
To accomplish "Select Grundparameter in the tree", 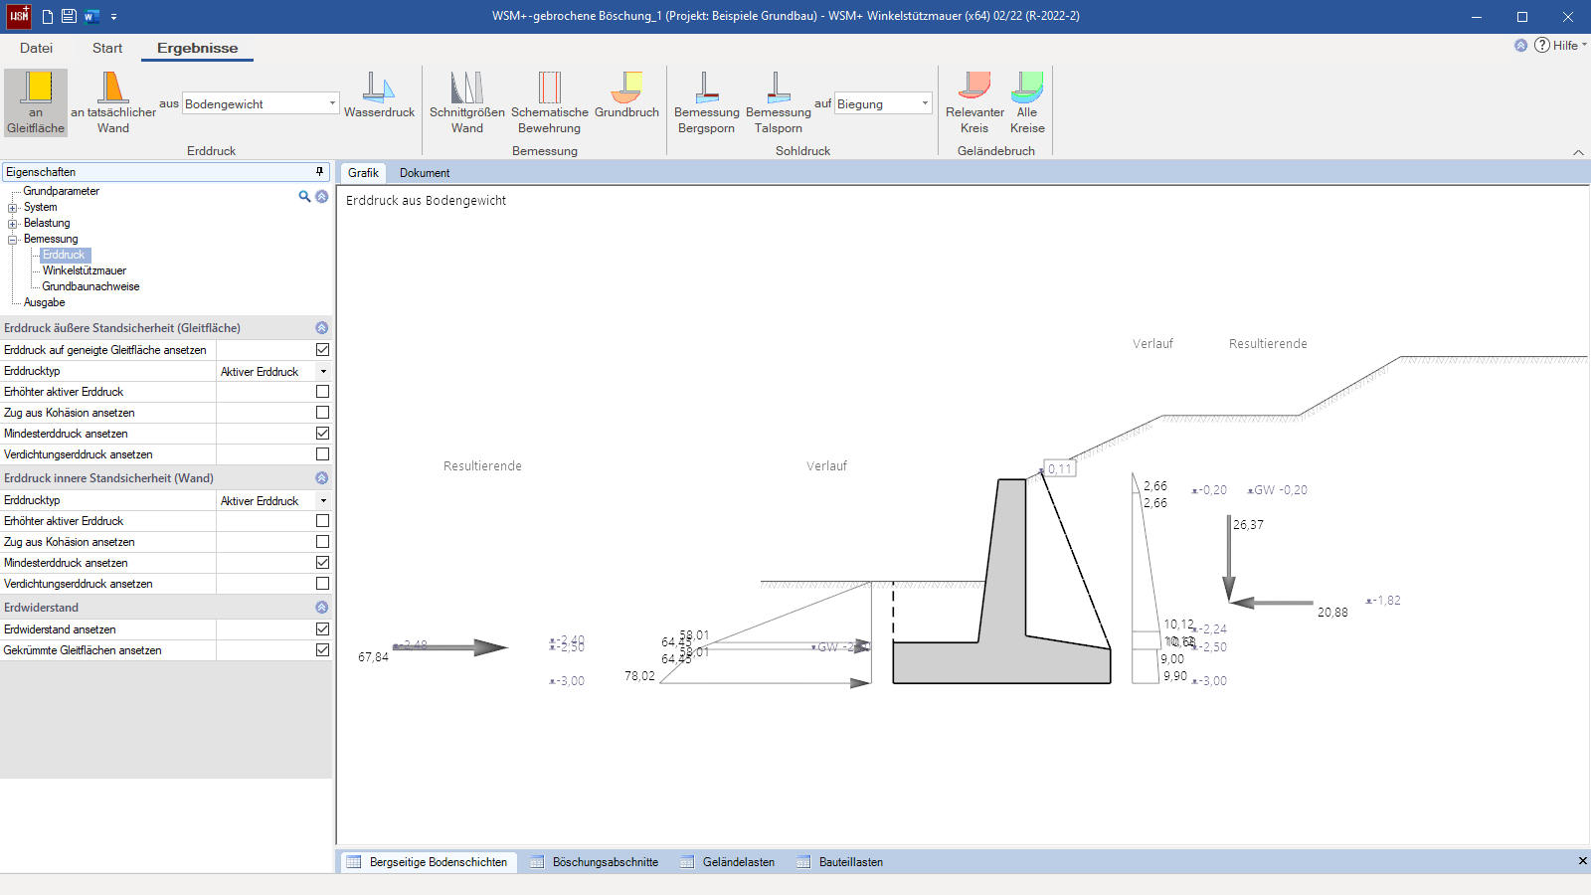I will pyautogui.click(x=62, y=191).
